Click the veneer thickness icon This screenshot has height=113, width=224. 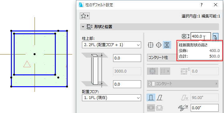pyautogui.click(x=185, y=71)
